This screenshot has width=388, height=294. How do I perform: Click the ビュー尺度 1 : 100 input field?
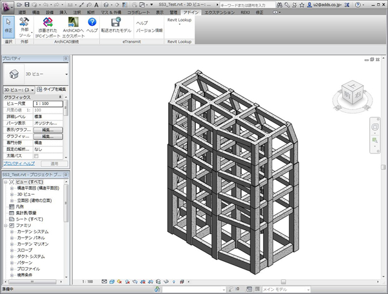coord(48,104)
